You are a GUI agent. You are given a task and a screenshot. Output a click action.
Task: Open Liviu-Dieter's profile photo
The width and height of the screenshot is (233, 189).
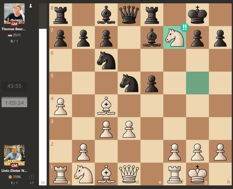[14, 155]
